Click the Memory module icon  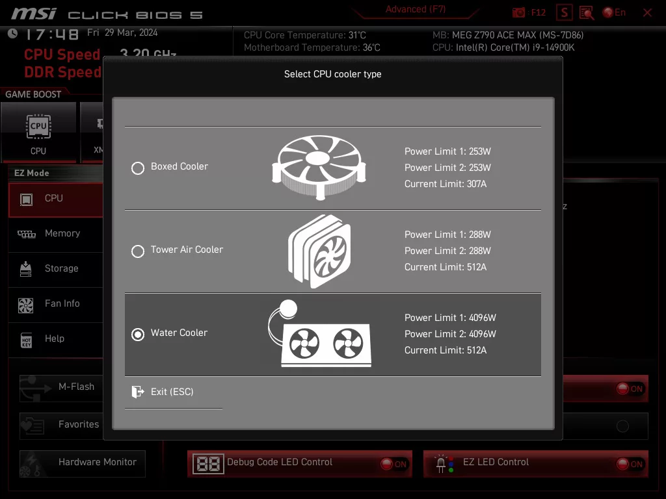[x=26, y=234]
